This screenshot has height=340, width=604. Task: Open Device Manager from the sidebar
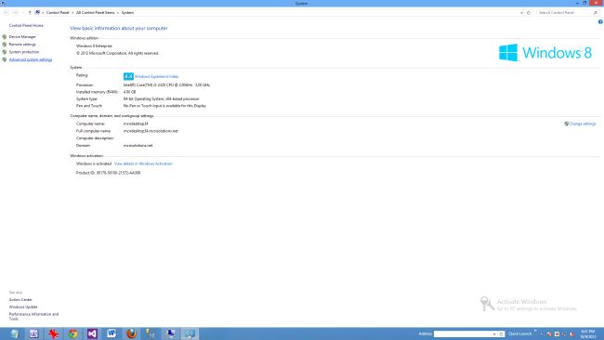(x=22, y=36)
